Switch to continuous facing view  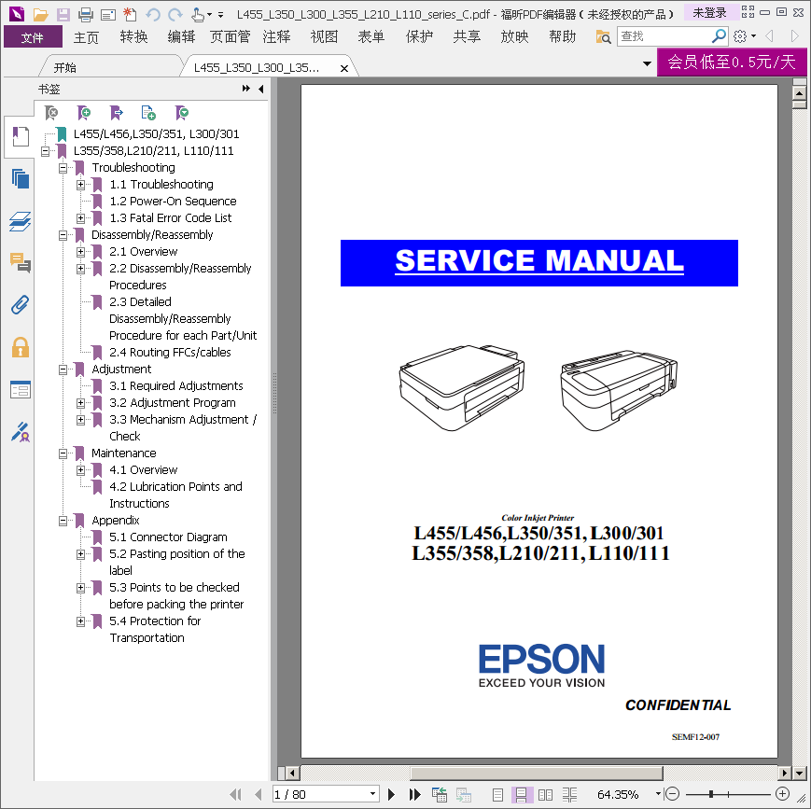click(569, 794)
